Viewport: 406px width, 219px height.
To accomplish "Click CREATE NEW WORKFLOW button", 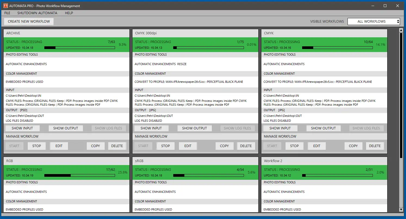I will click(x=29, y=22).
